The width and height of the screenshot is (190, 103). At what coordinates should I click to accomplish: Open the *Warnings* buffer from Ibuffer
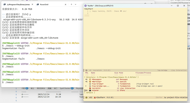point(97,82)
